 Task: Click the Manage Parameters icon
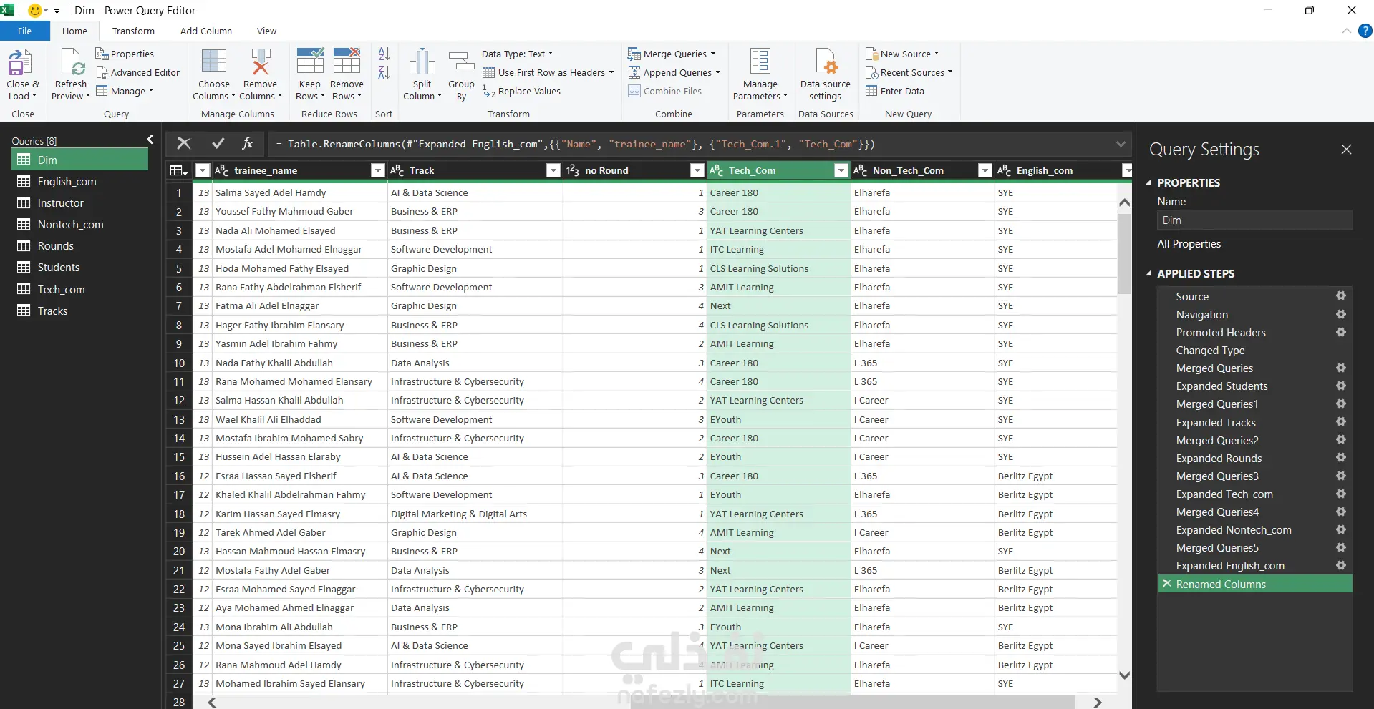click(x=760, y=62)
